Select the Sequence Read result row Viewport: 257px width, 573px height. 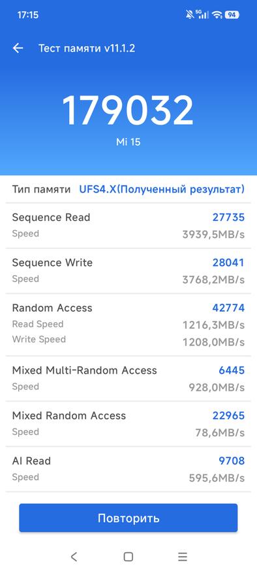(x=128, y=225)
